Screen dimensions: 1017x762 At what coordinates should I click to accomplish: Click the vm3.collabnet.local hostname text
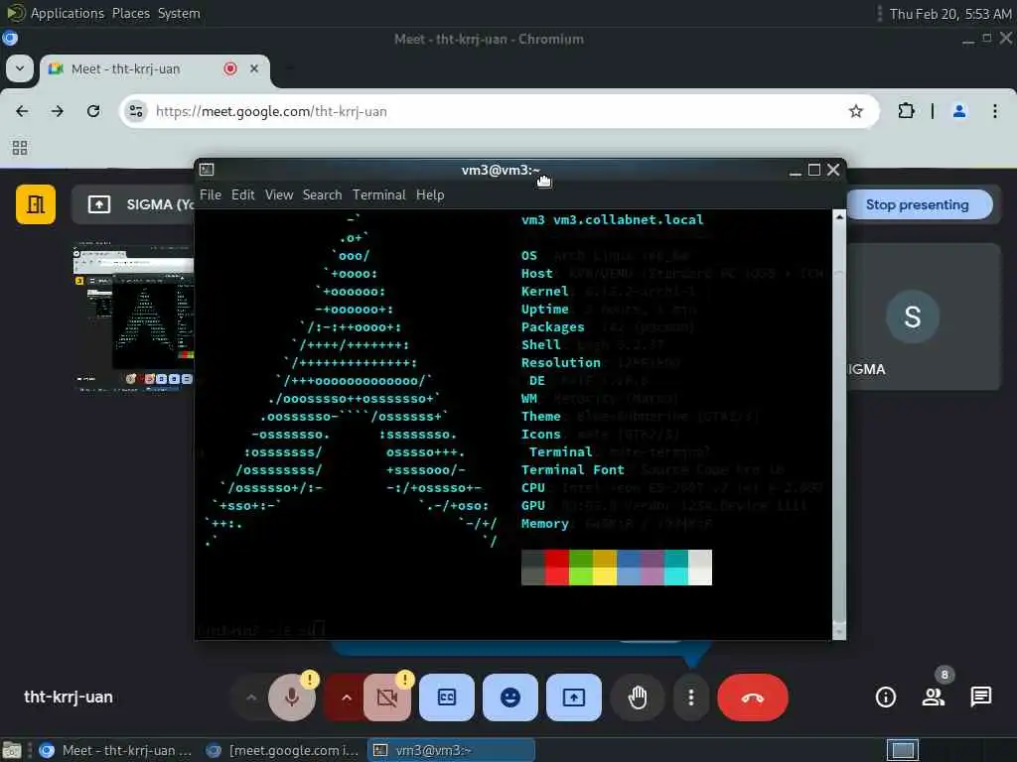628,219
